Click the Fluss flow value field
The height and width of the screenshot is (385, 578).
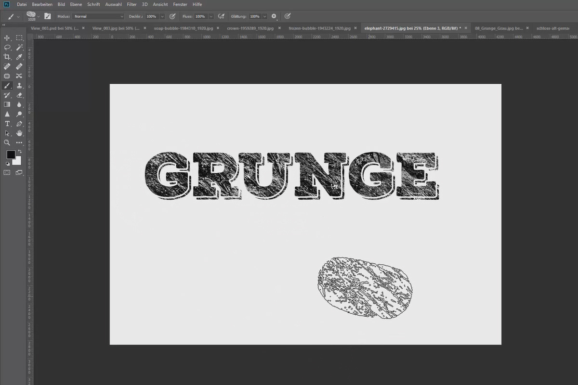(x=201, y=16)
